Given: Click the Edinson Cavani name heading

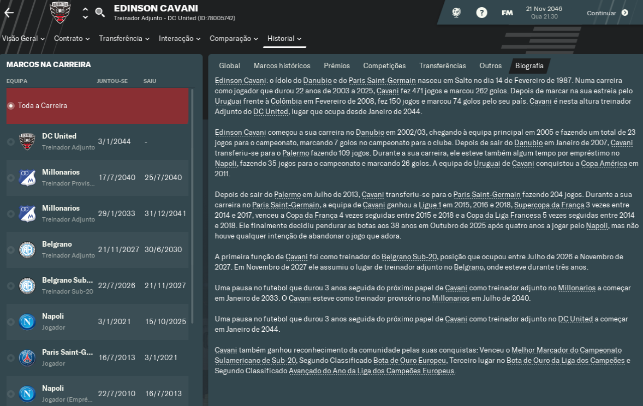Looking at the screenshot, I should pos(156,8).
